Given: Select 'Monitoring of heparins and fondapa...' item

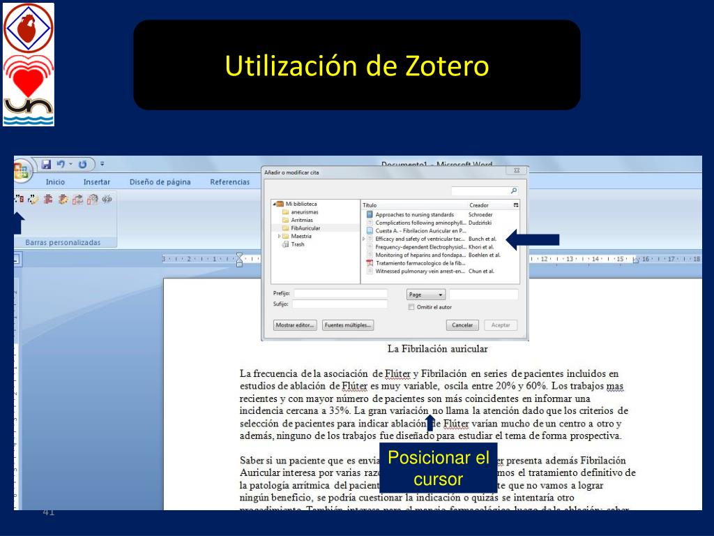Looking at the screenshot, I should (x=441, y=255).
